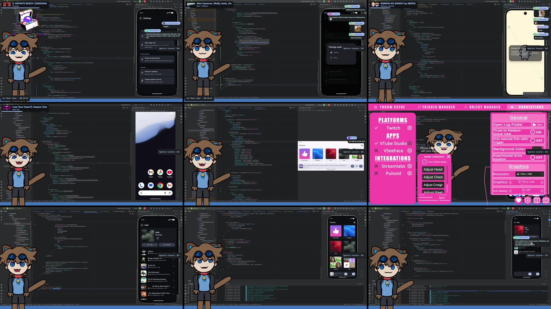
Task: Click the VTS Port input field showing 8001
Action: click(442, 197)
